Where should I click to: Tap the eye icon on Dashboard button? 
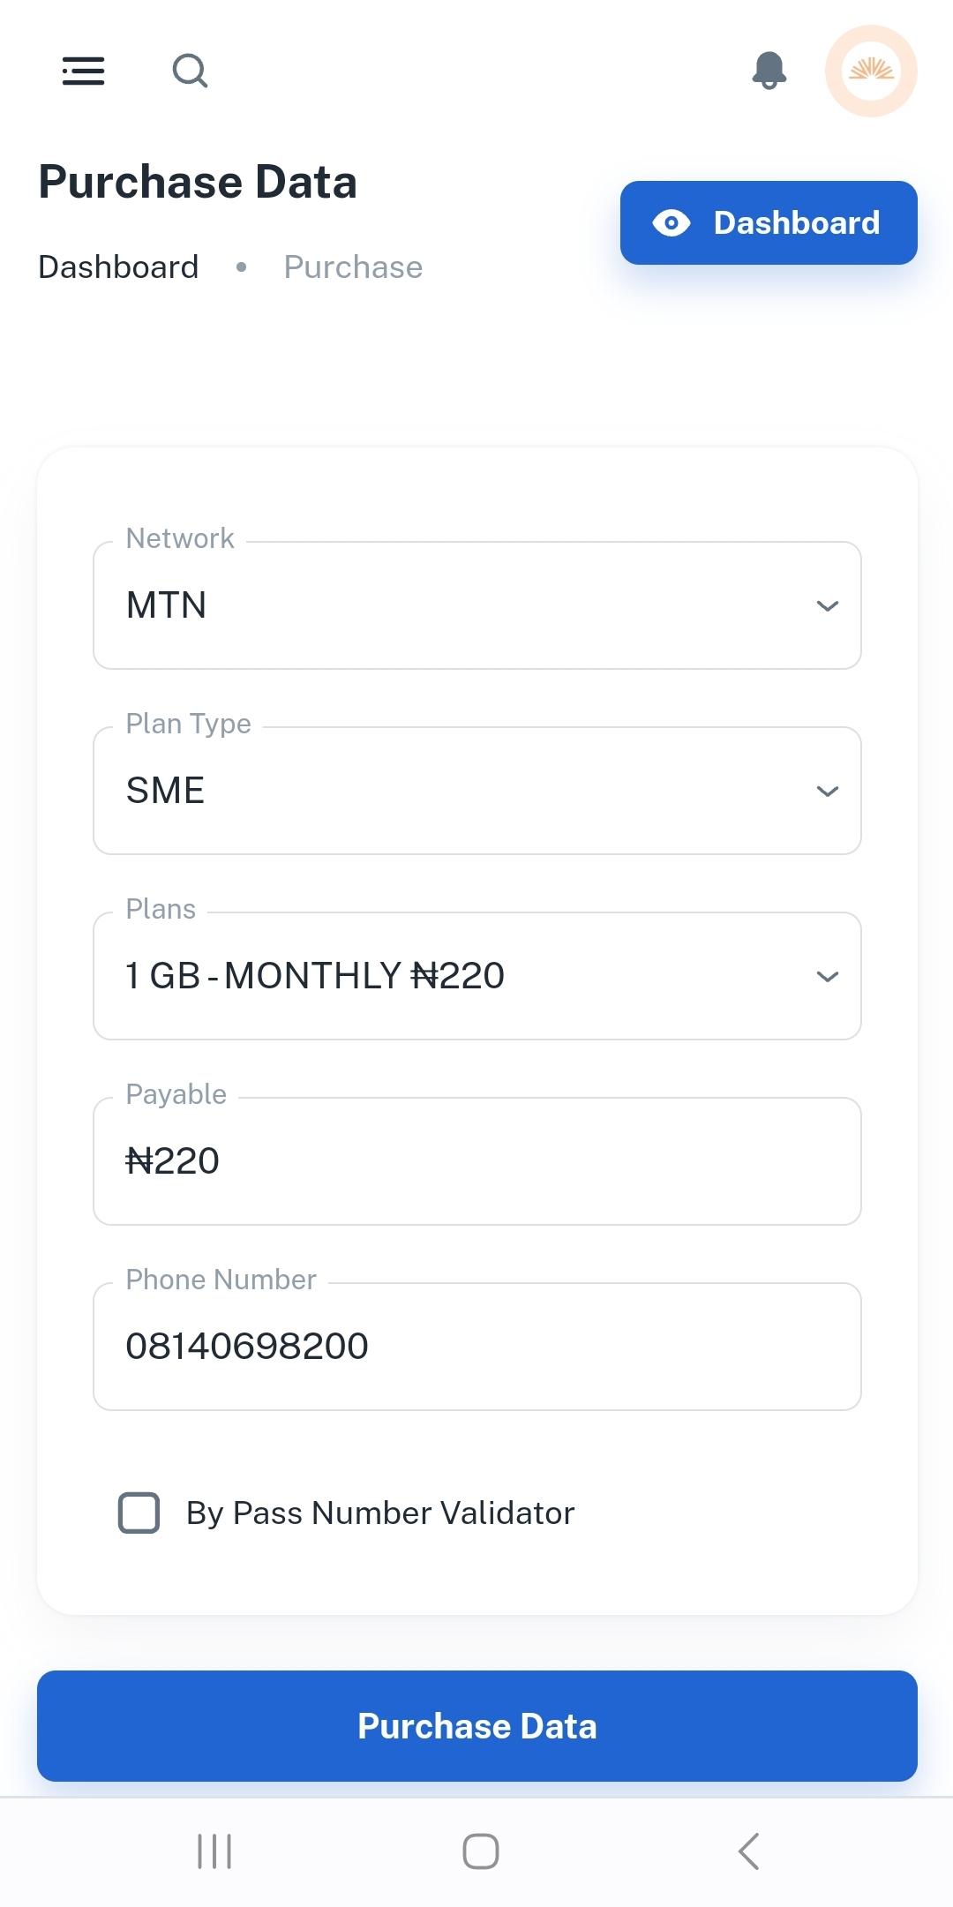tap(672, 223)
